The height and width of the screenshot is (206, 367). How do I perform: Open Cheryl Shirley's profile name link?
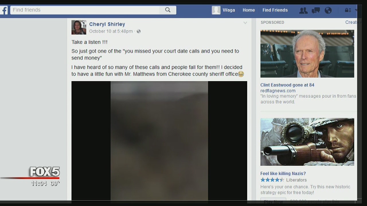107,24
